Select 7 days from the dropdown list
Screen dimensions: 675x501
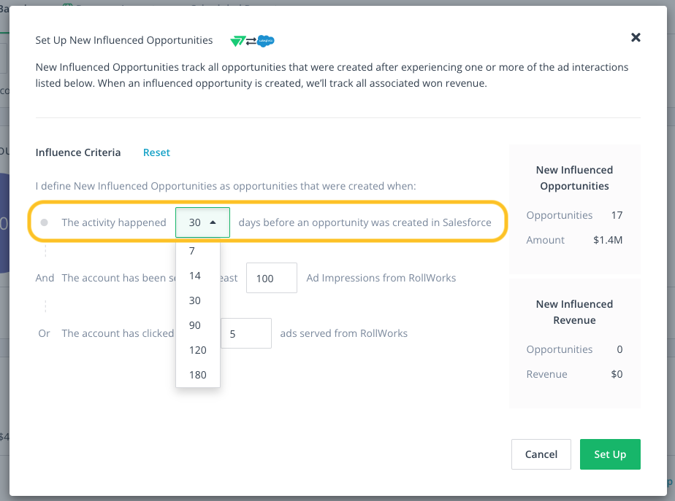[197, 251]
